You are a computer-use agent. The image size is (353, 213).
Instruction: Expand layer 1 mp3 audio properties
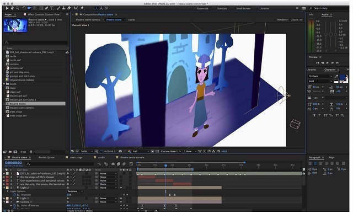click(x=4, y=174)
